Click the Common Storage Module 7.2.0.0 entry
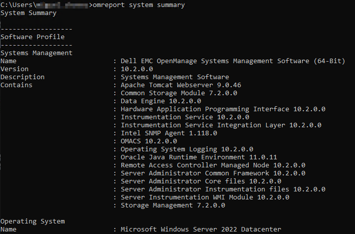The image size is (355, 234). tap(179, 93)
